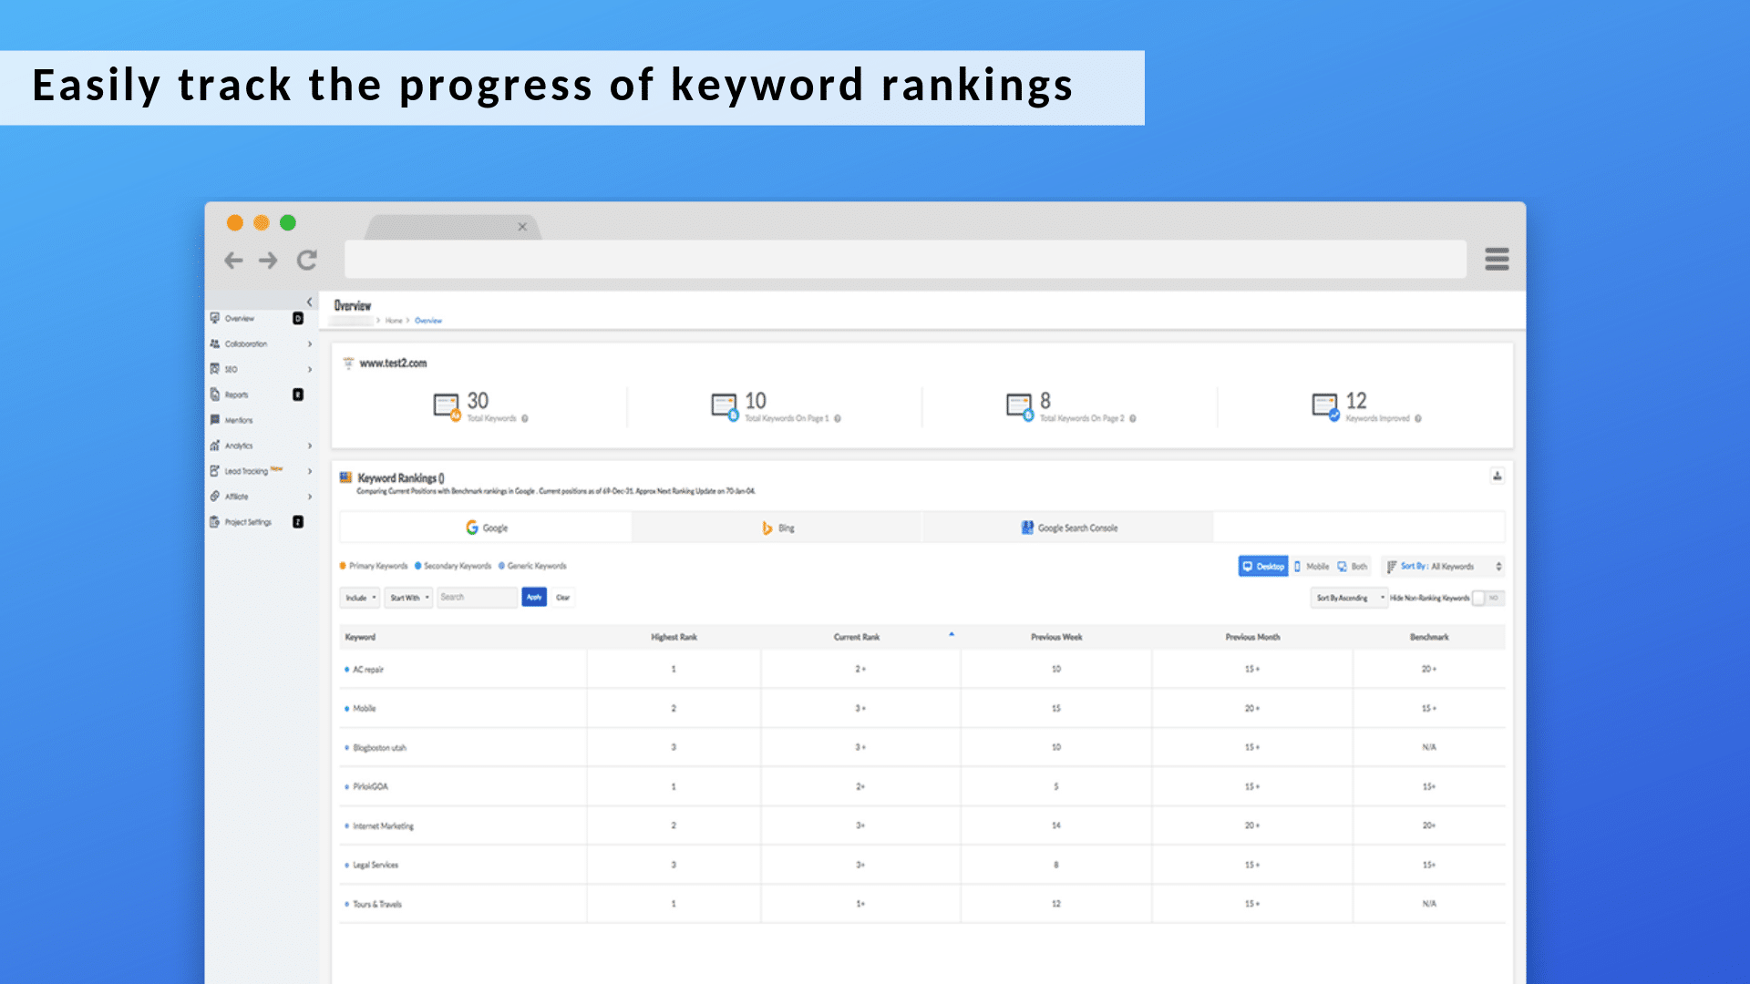This screenshot has height=984, width=1750.
Task: Expand the Affiliate sidebar submenu arrow
Action: click(310, 497)
